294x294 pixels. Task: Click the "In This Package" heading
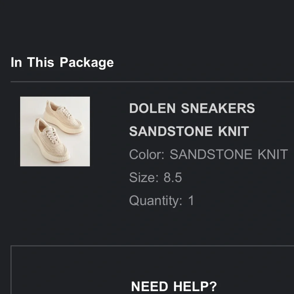click(62, 62)
